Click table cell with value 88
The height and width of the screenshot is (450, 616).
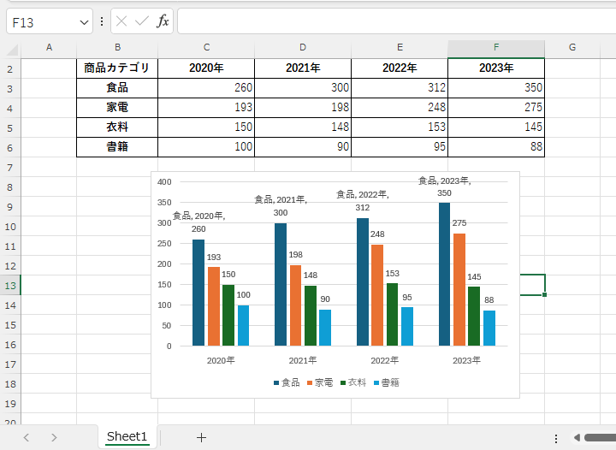pos(496,147)
